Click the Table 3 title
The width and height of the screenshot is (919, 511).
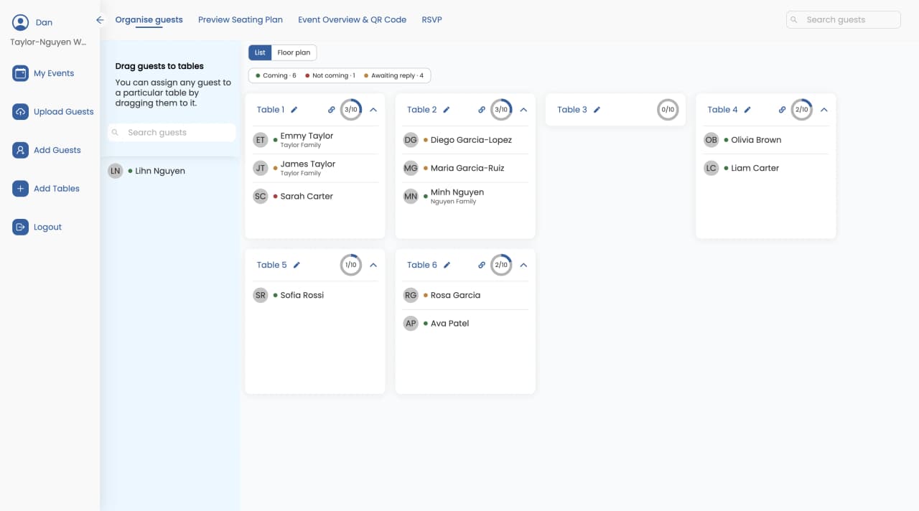point(572,110)
